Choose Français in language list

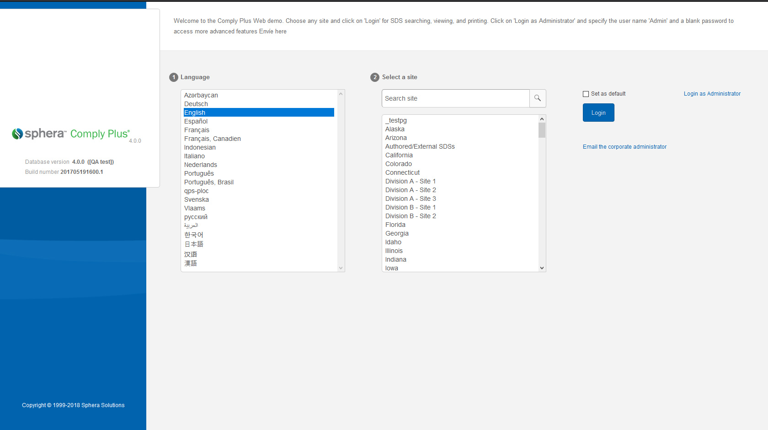click(259, 130)
